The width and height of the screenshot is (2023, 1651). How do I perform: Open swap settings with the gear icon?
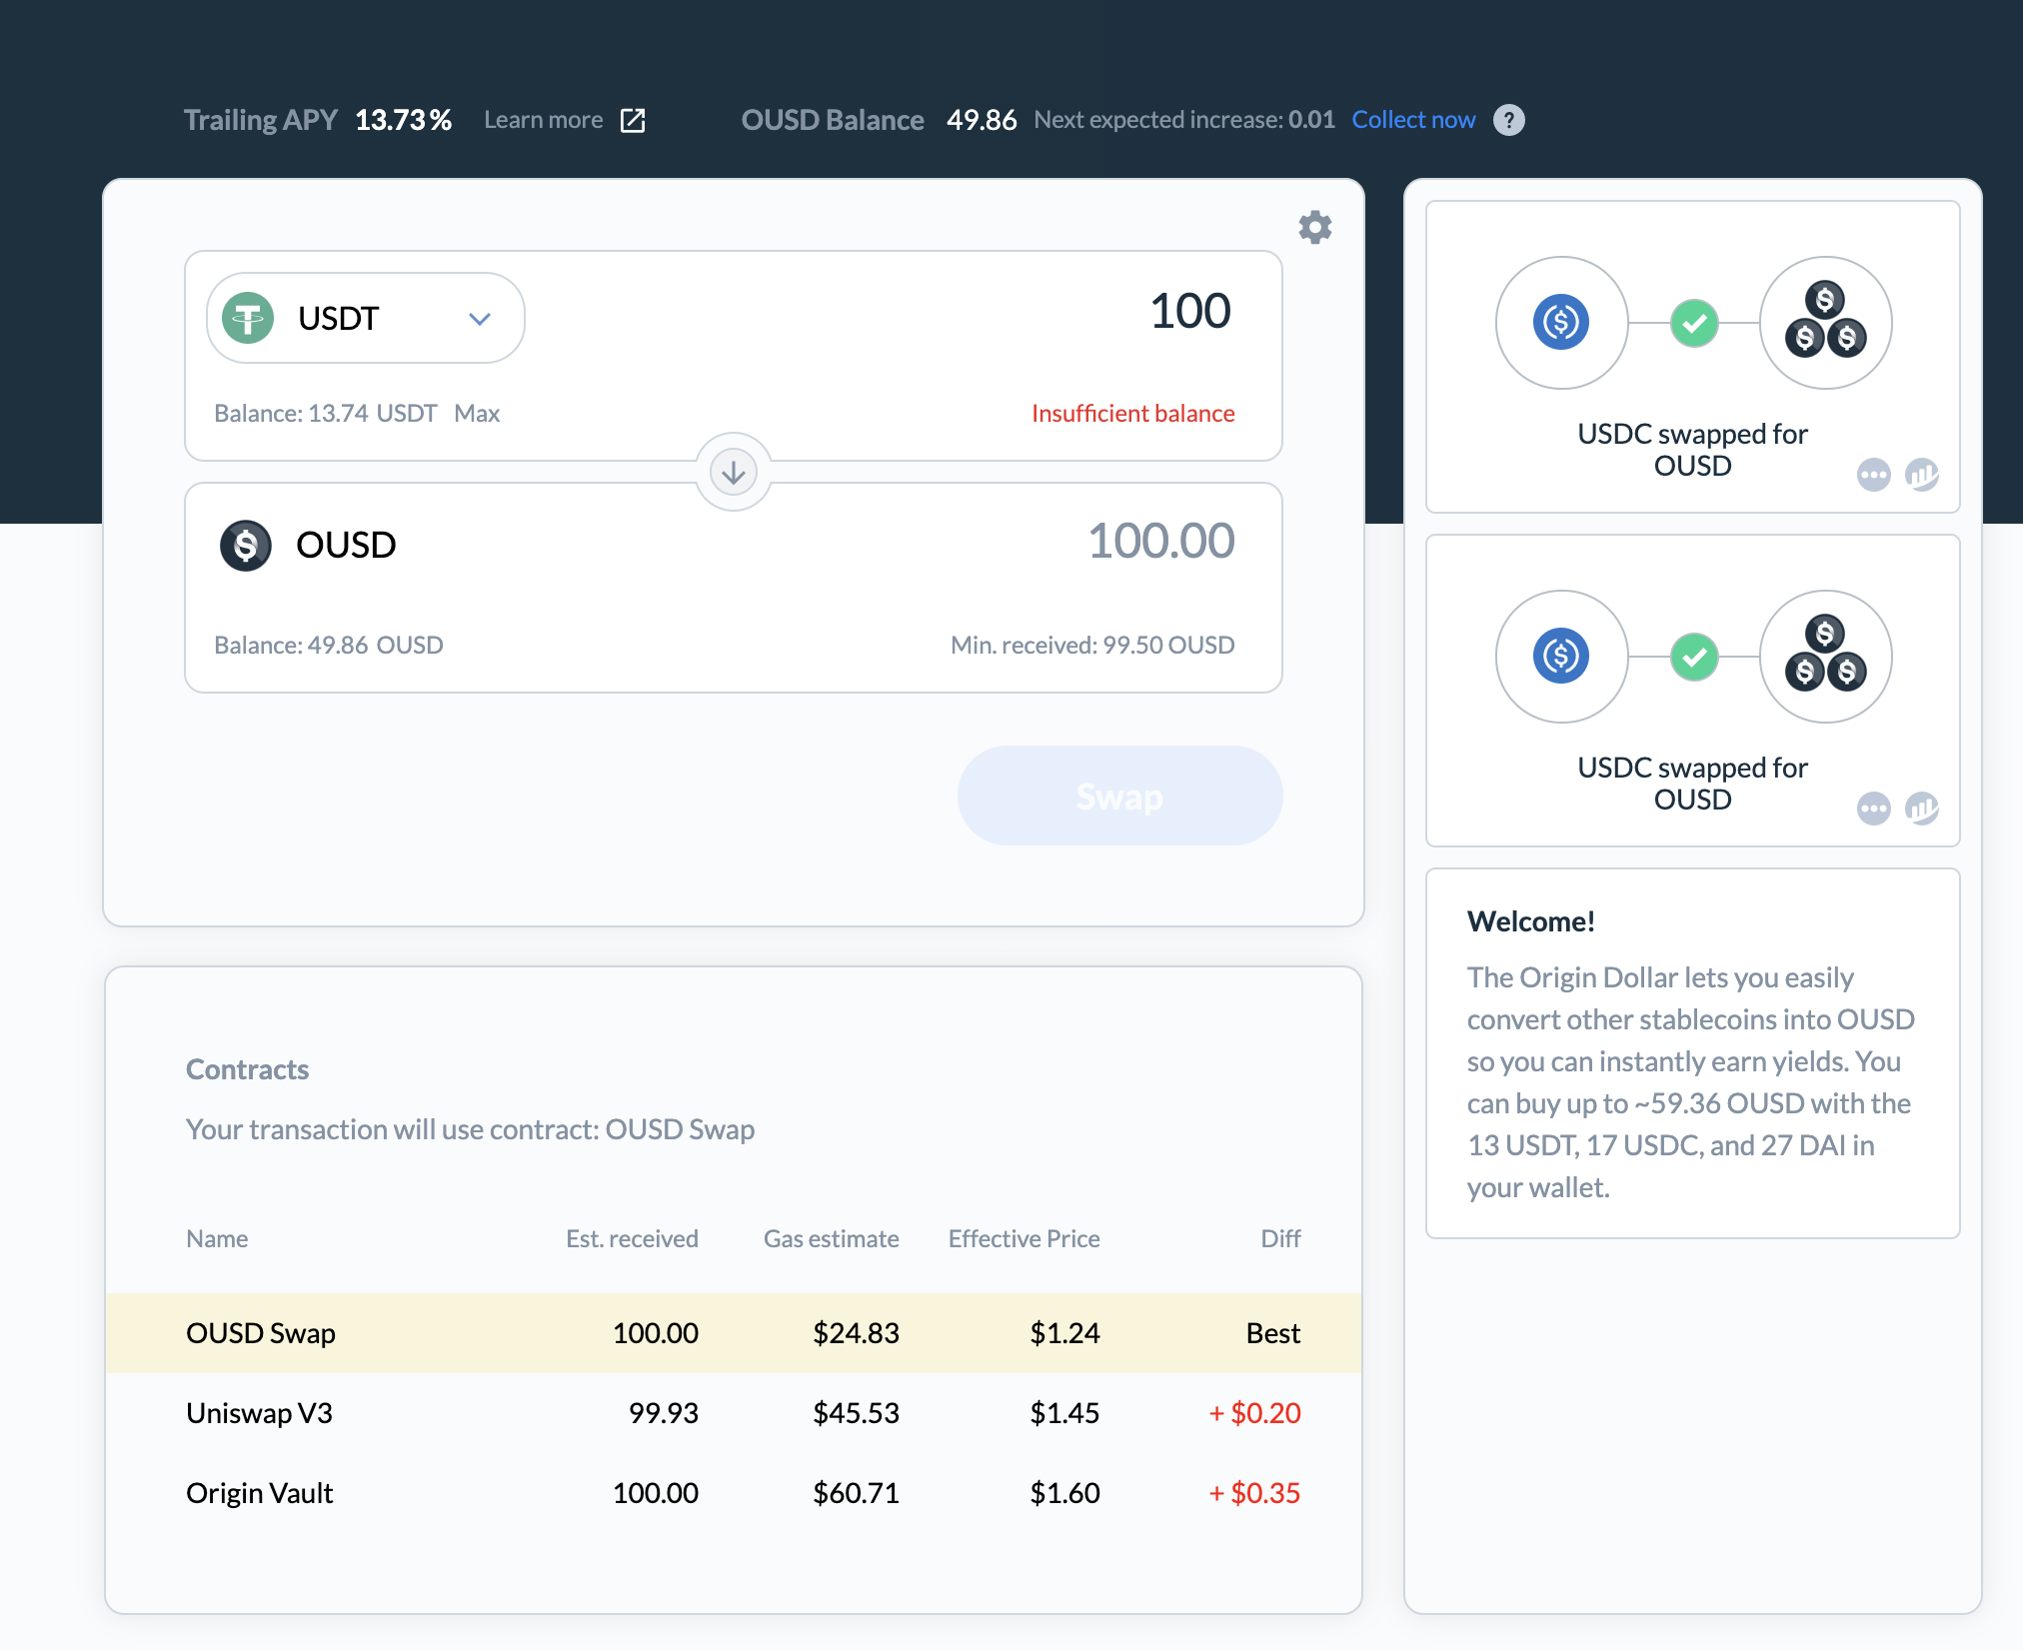click(x=1315, y=227)
